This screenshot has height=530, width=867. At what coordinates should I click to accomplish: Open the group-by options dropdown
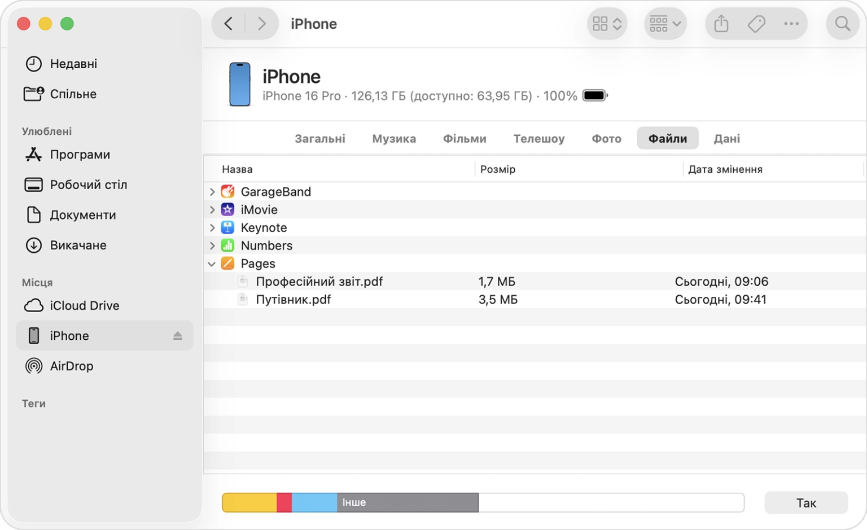[x=665, y=24]
